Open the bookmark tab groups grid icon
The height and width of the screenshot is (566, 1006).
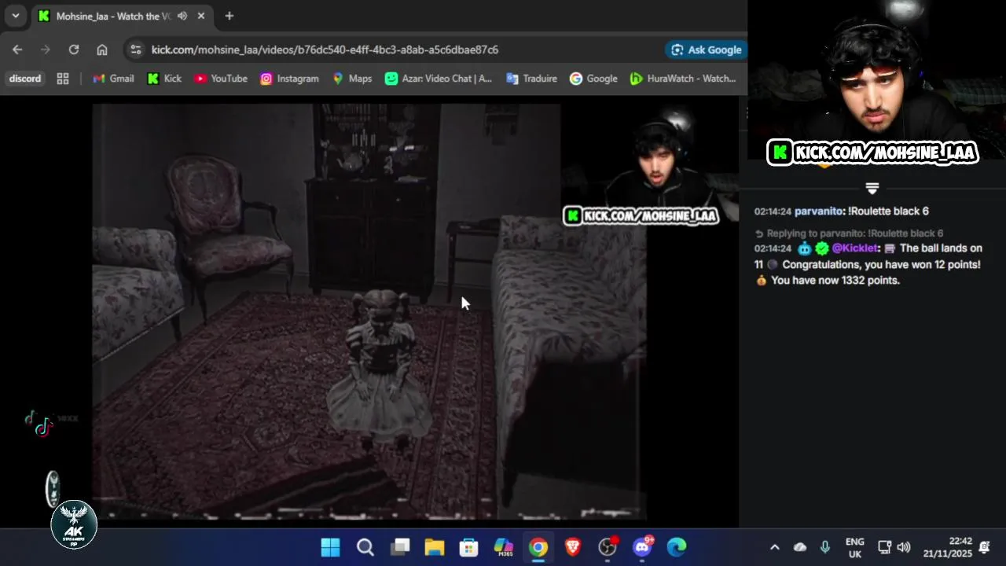[63, 79]
